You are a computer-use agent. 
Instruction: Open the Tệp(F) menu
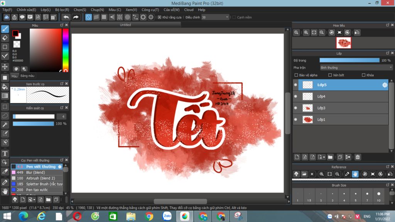click(7, 10)
